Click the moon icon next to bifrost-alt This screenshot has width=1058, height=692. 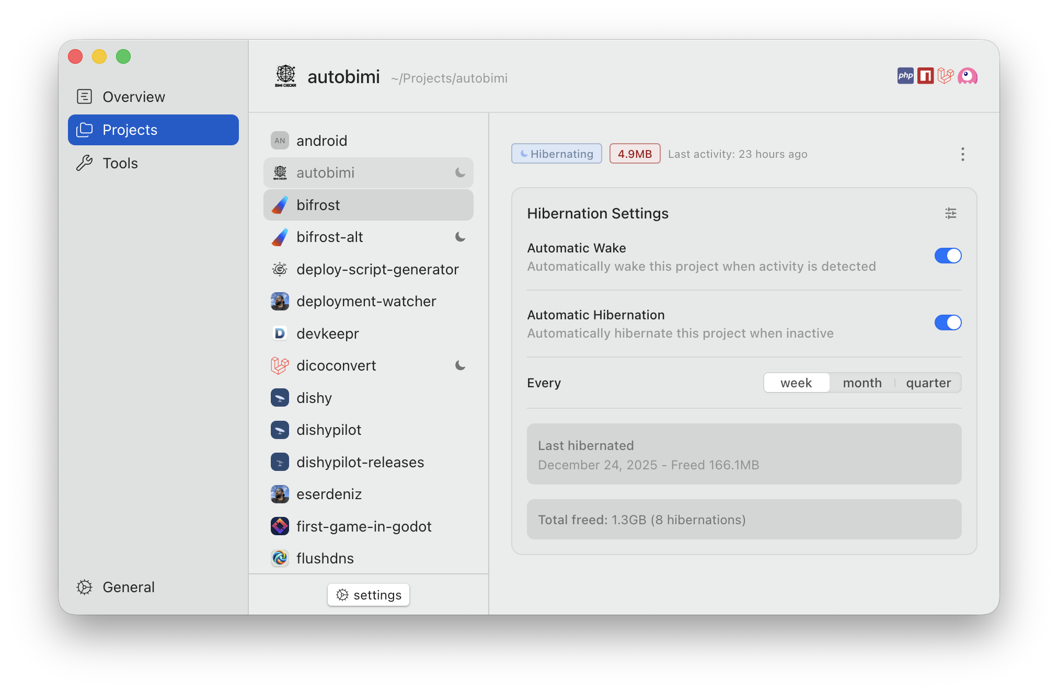[x=459, y=237]
